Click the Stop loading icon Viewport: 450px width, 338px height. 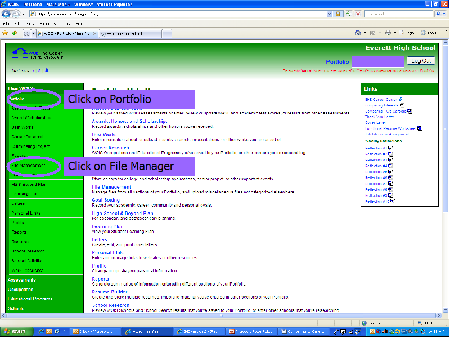tap(358, 14)
